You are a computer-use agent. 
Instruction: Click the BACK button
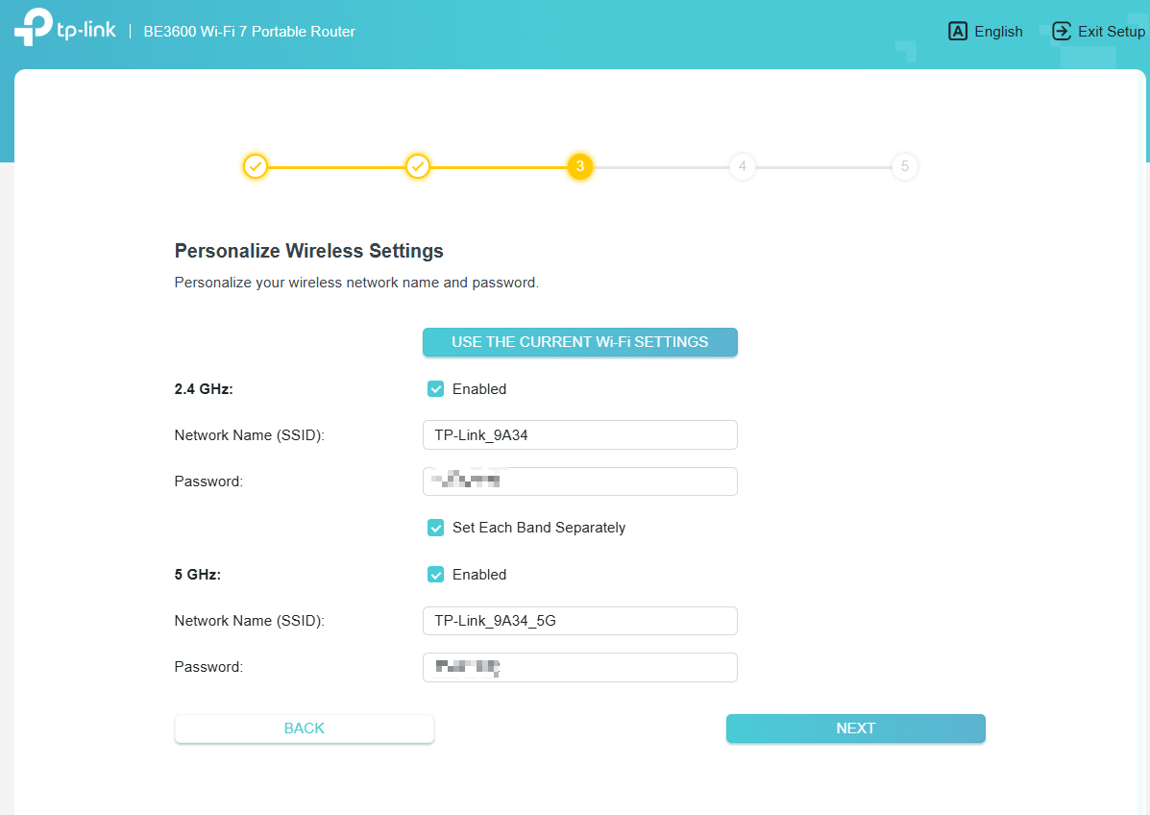click(x=304, y=729)
